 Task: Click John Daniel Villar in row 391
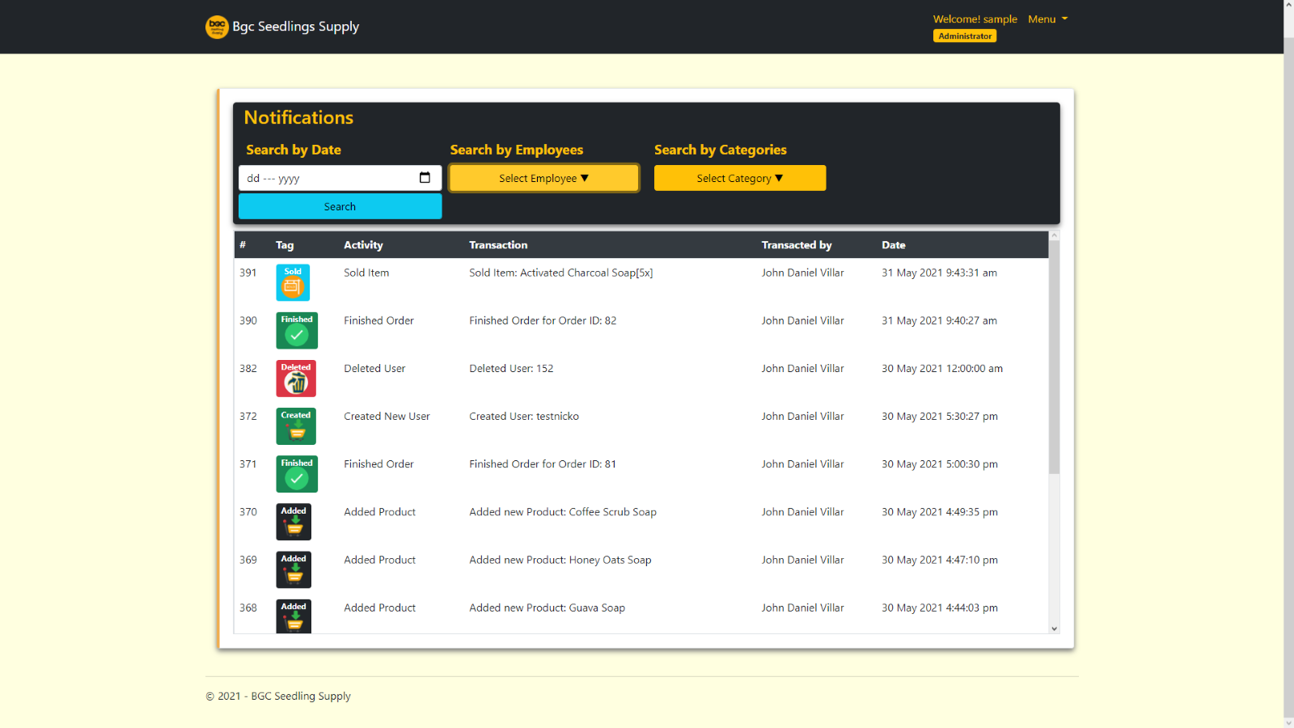(x=802, y=273)
